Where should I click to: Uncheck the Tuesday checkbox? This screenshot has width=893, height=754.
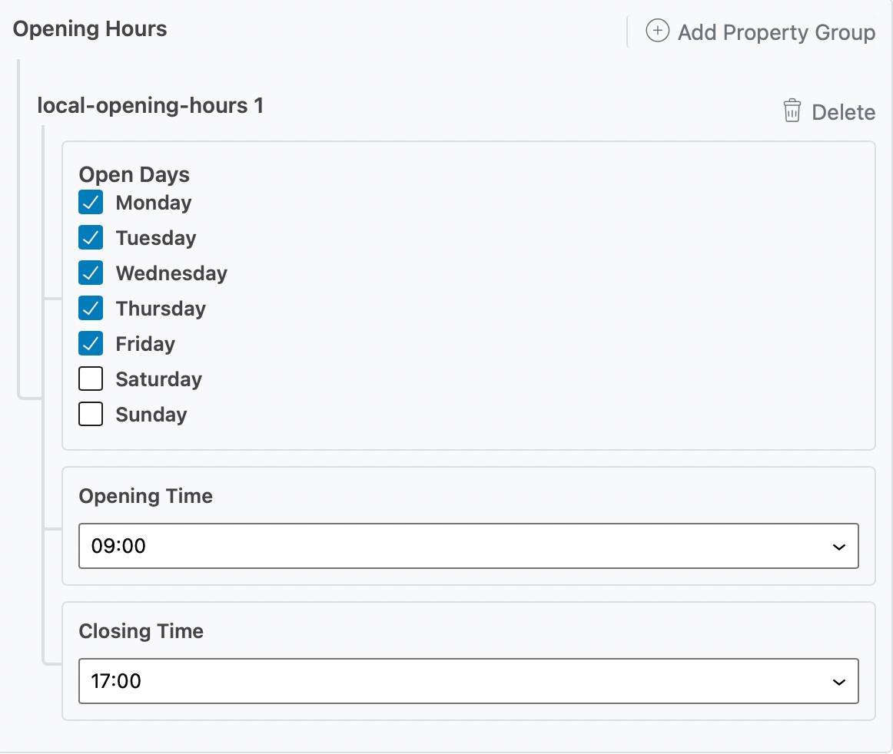91,237
